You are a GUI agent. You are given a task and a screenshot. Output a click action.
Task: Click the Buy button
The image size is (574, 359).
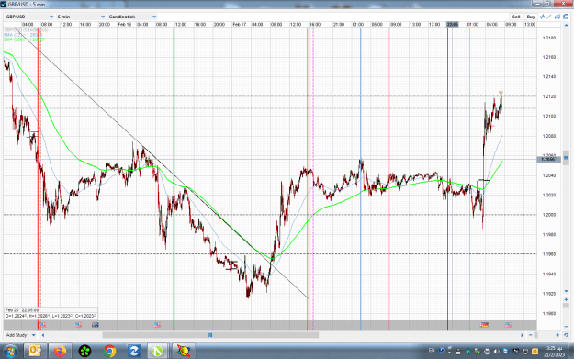[x=531, y=17]
